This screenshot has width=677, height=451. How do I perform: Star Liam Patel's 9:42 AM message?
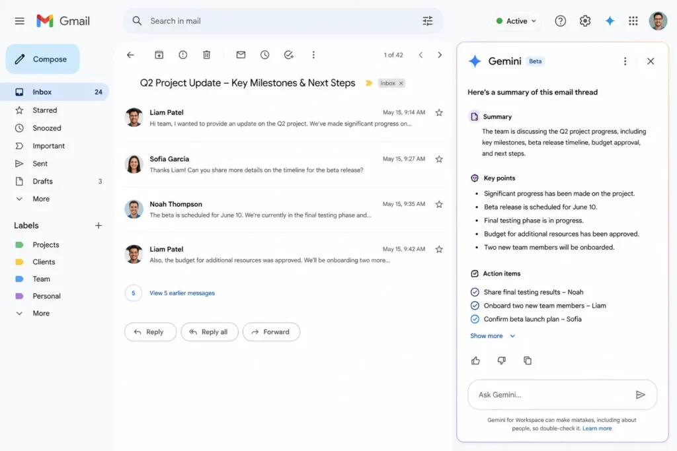[439, 249]
